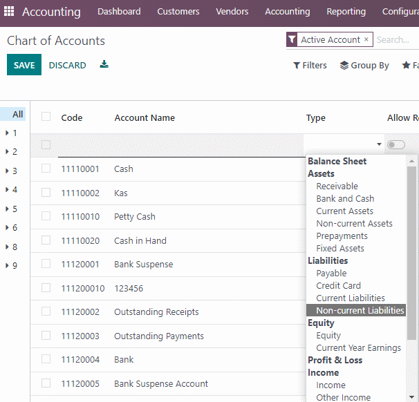Remove the Active Account filter with its x
Image resolution: width=419 pixels, height=402 pixels.
click(366, 39)
